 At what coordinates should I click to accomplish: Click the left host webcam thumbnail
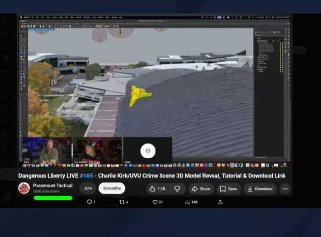(x=47, y=151)
